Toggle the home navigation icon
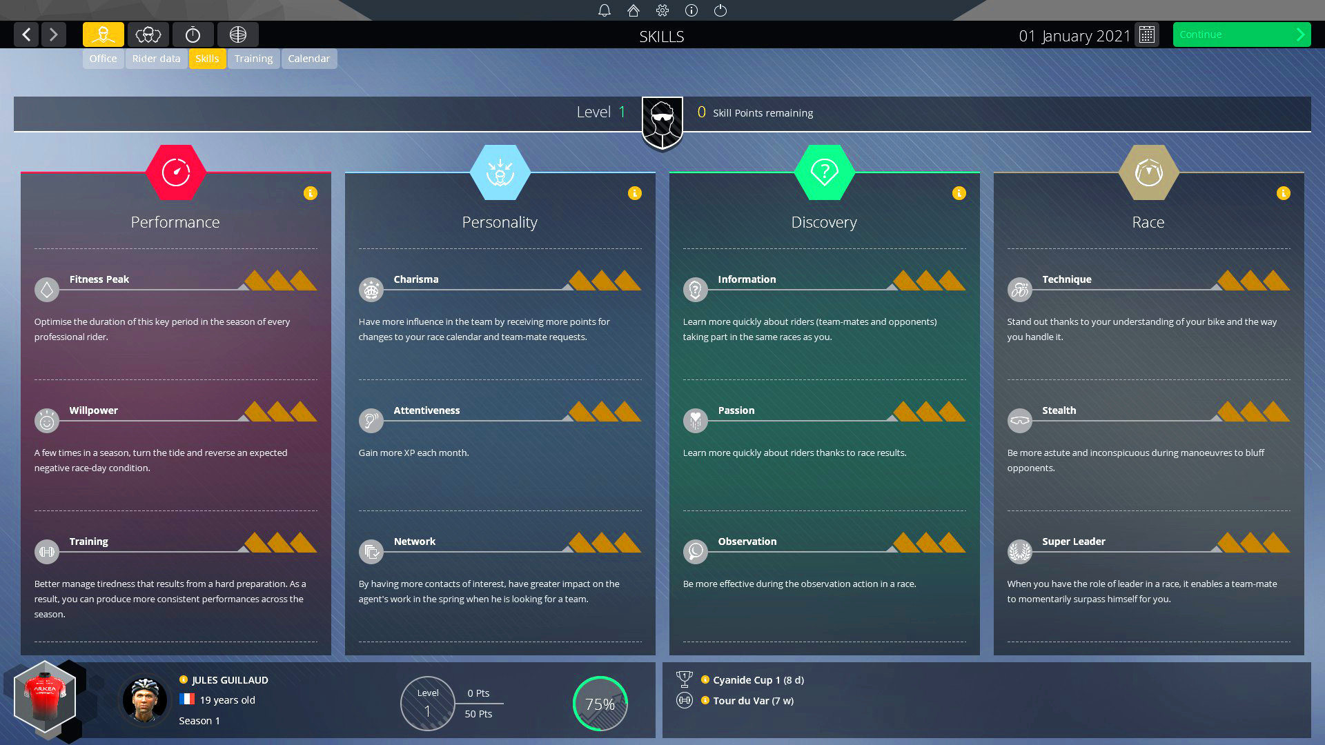Image resolution: width=1325 pixels, height=745 pixels. (632, 10)
